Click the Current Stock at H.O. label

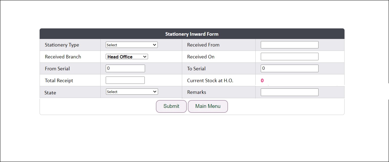tap(210, 81)
